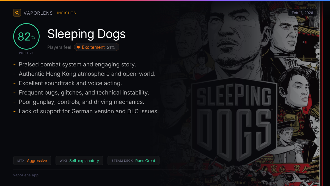Open the vaporlens.app footer link
The width and height of the screenshot is (330, 186).
click(x=26, y=175)
